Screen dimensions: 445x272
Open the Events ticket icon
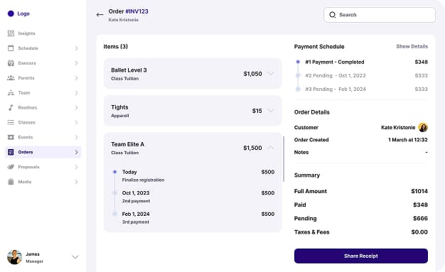(x=11, y=137)
